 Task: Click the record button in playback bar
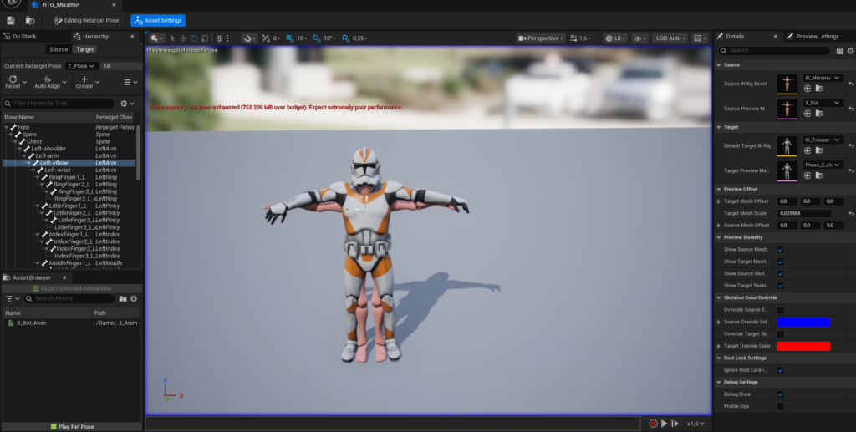(653, 424)
